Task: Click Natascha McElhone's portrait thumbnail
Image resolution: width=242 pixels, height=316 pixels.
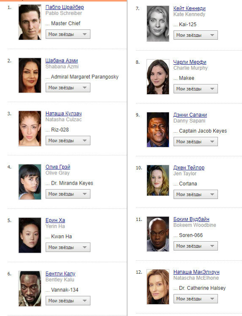Action: click(158, 287)
